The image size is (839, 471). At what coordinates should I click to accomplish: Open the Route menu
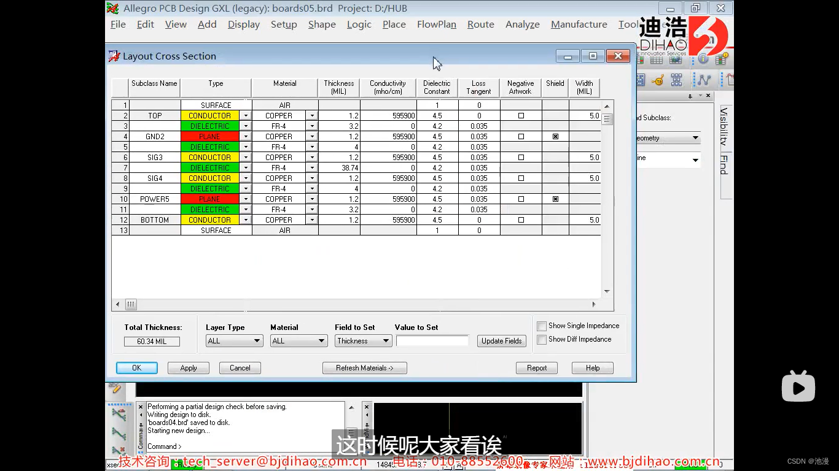pyautogui.click(x=480, y=25)
